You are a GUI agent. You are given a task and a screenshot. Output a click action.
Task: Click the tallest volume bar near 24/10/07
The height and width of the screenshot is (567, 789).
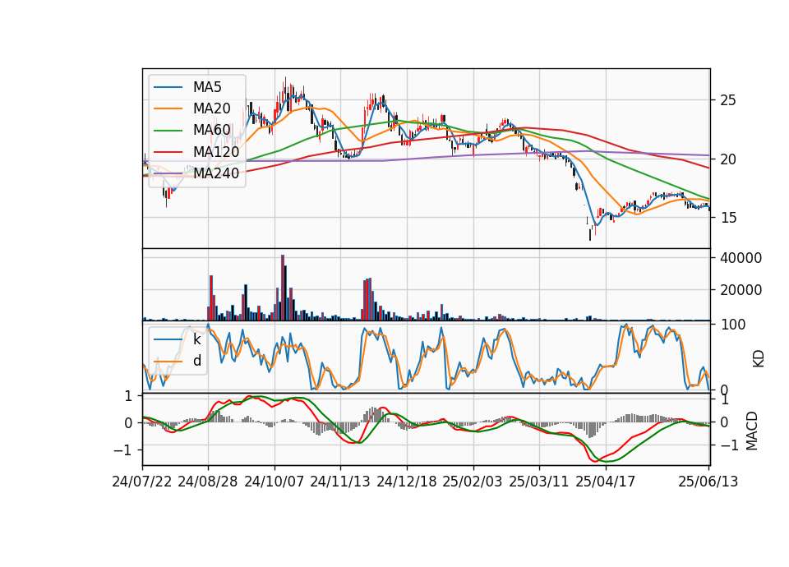[283, 288]
